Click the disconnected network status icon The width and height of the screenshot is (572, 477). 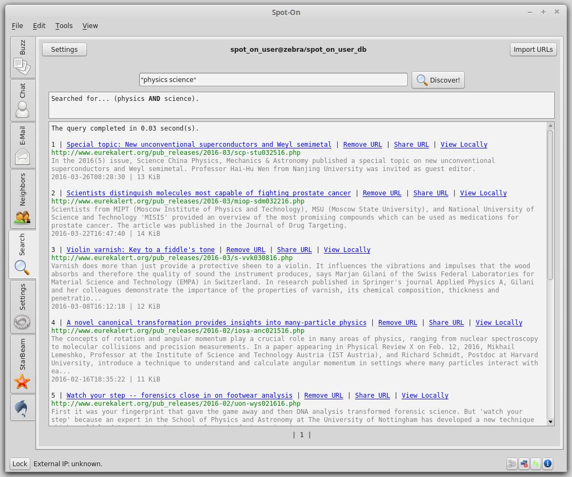[524, 464]
